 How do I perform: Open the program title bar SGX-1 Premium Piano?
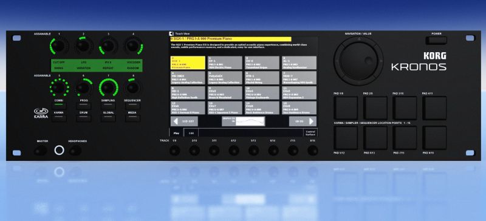pyautogui.click(x=231, y=39)
